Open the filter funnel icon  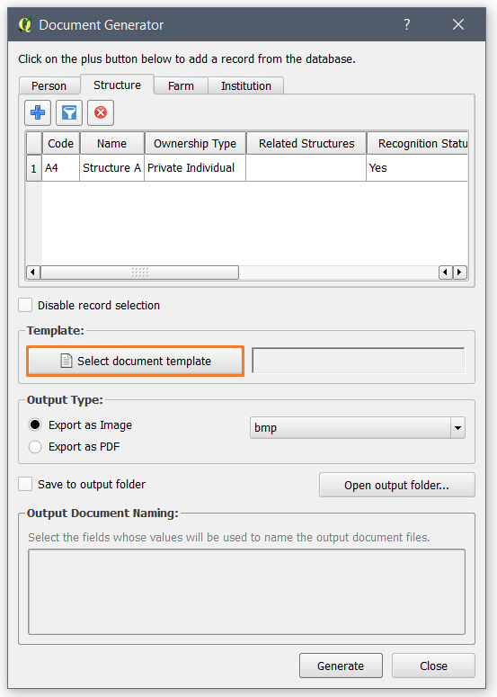[69, 112]
